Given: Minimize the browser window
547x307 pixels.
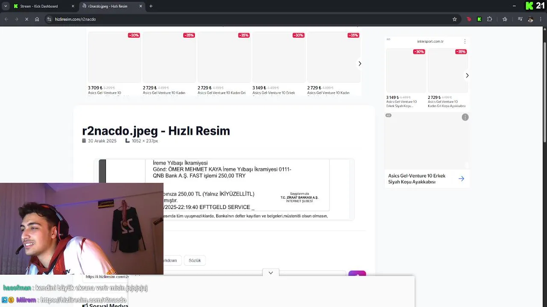Looking at the screenshot, I should pyautogui.click(x=514, y=6).
